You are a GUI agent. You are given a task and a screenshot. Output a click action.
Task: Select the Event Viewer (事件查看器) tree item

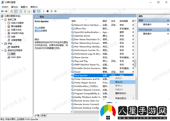16,26
